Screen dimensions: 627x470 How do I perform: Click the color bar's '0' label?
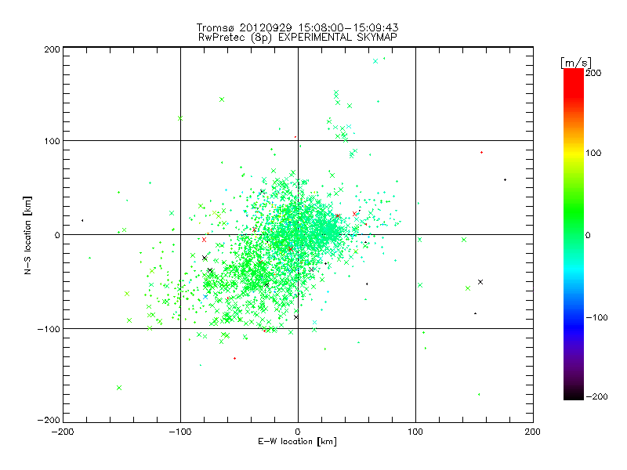tap(588, 235)
